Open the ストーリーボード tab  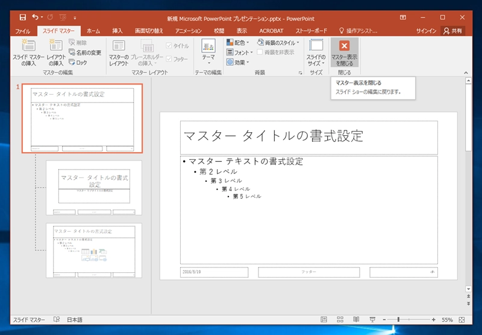click(311, 31)
